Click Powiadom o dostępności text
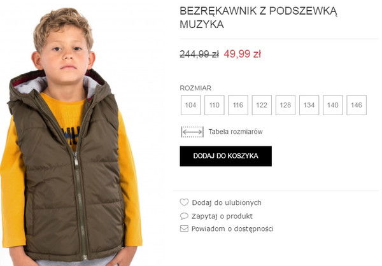The image size is (382, 266). [x=232, y=228]
